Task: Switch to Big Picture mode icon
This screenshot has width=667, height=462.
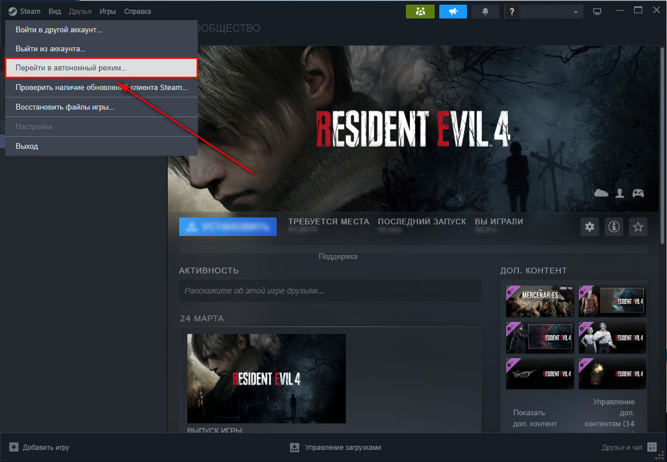Action: coord(597,12)
